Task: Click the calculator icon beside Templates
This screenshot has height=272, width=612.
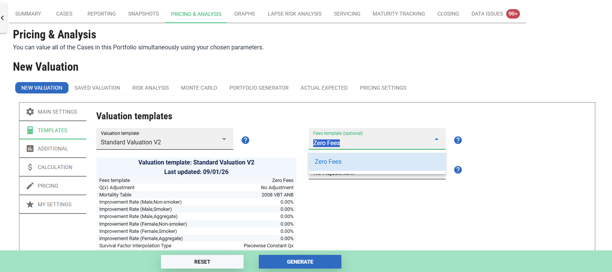Action: (x=30, y=130)
